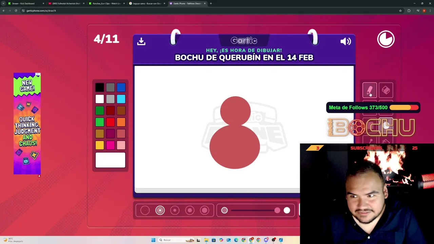
Task: Click the Buscar taskbar search box
Action: pyautogui.click(x=176, y=240)
